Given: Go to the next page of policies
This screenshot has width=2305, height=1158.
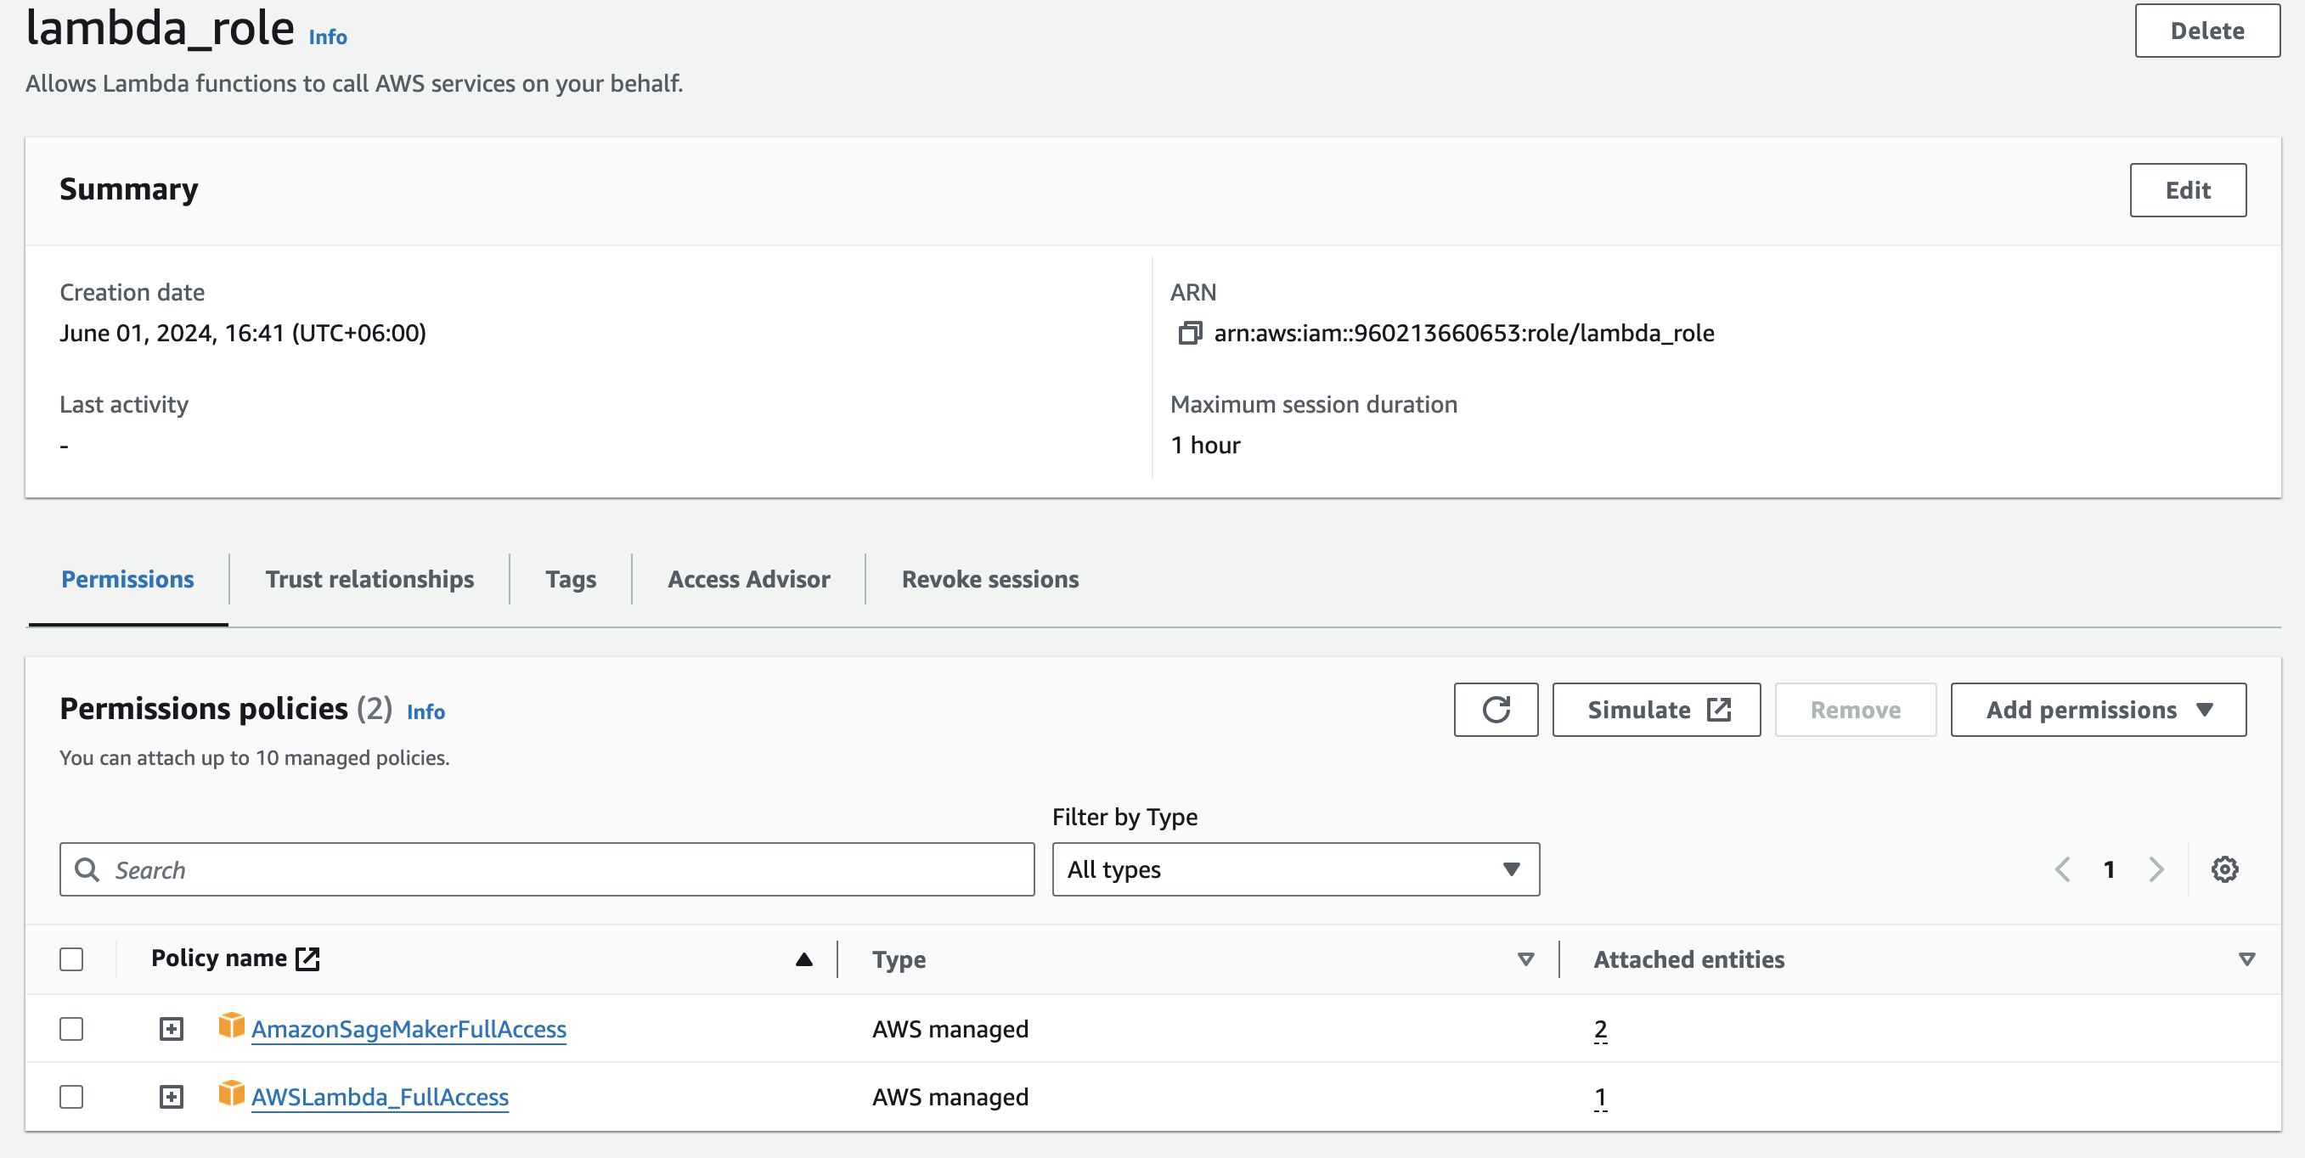Looking at the screenshot, I should (2156, 869).
